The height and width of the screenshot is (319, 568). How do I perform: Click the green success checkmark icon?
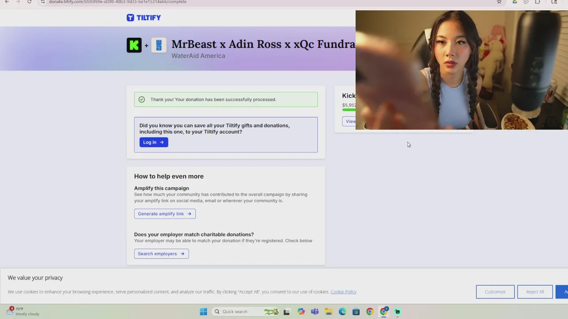(x=142, y=99)
